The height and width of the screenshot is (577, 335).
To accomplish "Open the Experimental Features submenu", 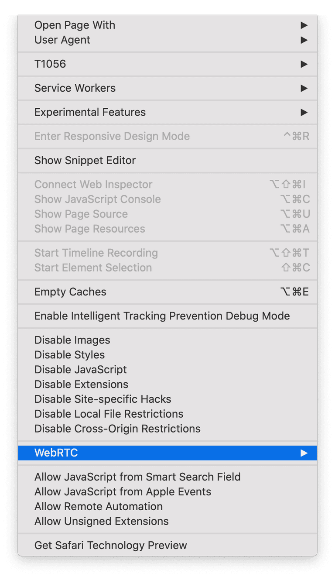I will tap(90, 112).
